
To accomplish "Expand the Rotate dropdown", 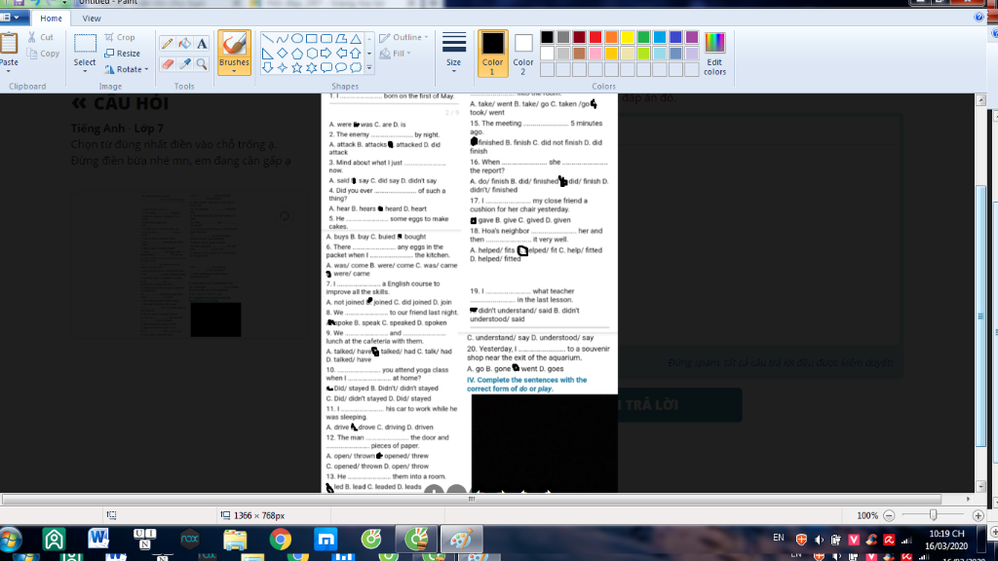I will tap(146, 69).
